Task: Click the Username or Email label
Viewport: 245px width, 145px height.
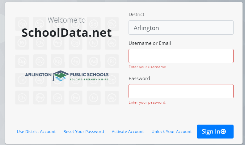Action: point(150,43)
